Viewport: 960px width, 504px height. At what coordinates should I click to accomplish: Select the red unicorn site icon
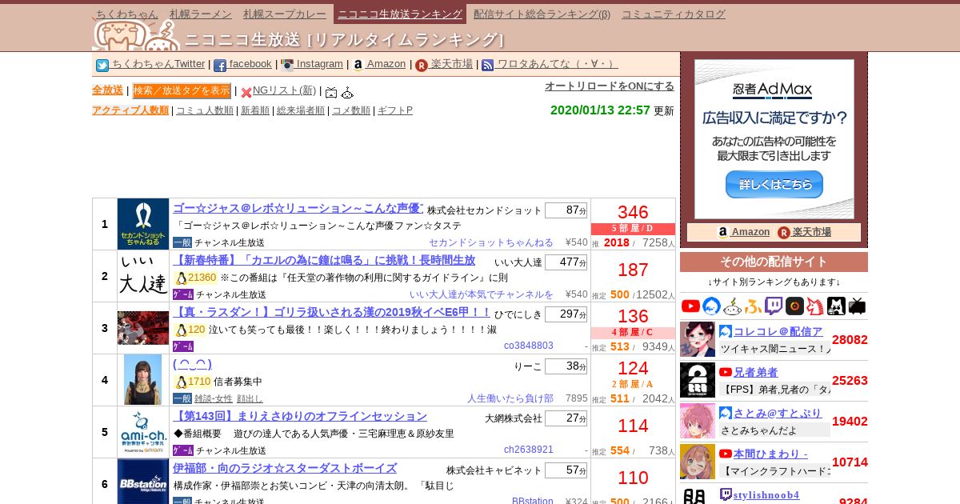[815, 306]
